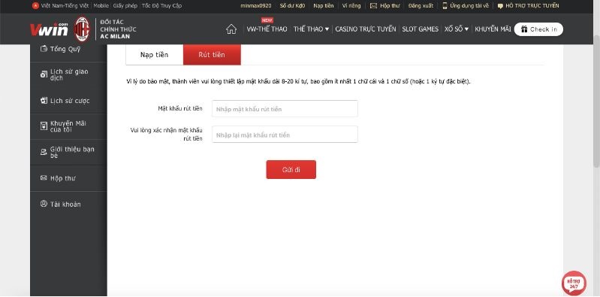Click the phone icon for Ứng dụng tải về
The height and width of the screenshot is (297, 600).
(445, 6)
